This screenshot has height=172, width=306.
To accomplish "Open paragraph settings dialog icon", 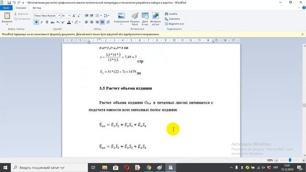I will coord(108,22).
